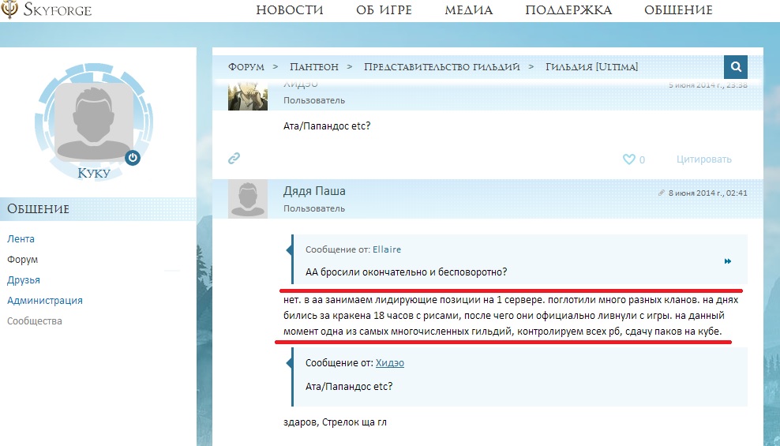The image size is (780, 446).
Task: Click the logout power icon on avatar
Action: click(133, 158)
